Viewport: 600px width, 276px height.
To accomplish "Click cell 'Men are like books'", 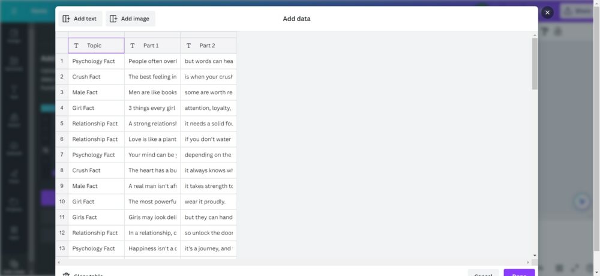I will (x=152, y=92).
